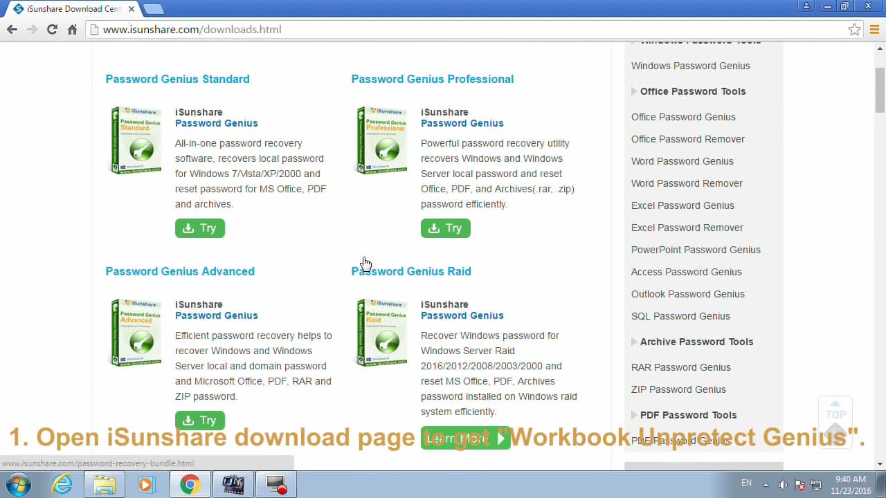Open PowerPoint Password Genius sidebar link

[696, 250]
